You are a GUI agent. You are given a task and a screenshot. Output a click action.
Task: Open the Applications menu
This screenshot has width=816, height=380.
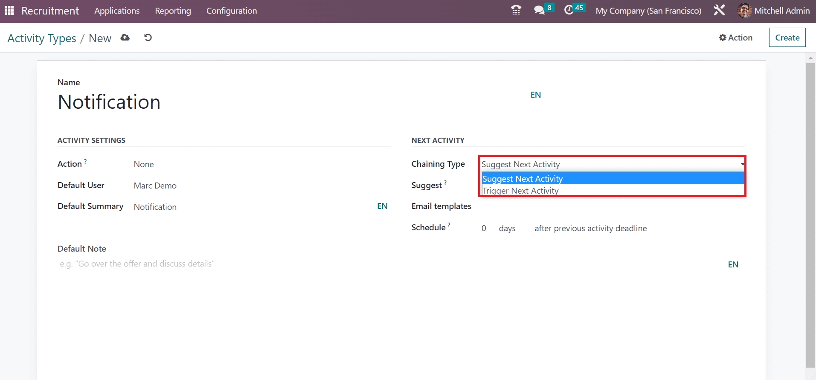(117, 11)
